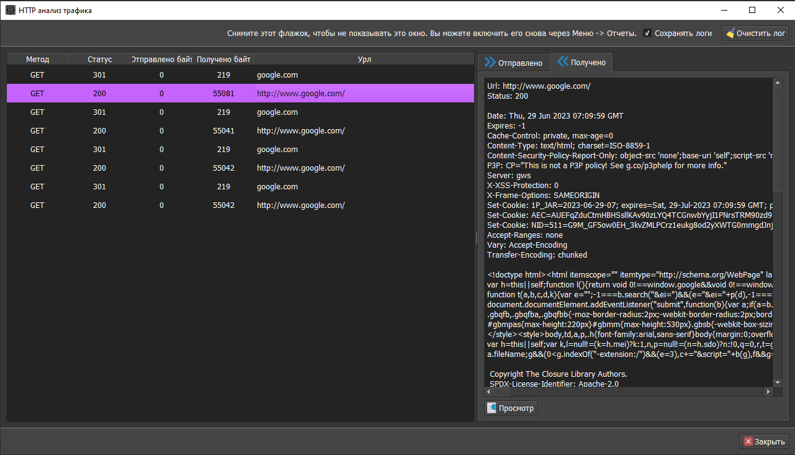Sort by the Метод column header
The width and height of the screenshot is (795, 455).
(x=37, y=60)
